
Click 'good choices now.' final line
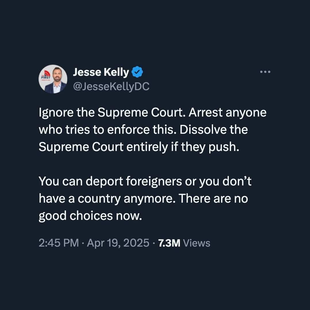(90, 216)
